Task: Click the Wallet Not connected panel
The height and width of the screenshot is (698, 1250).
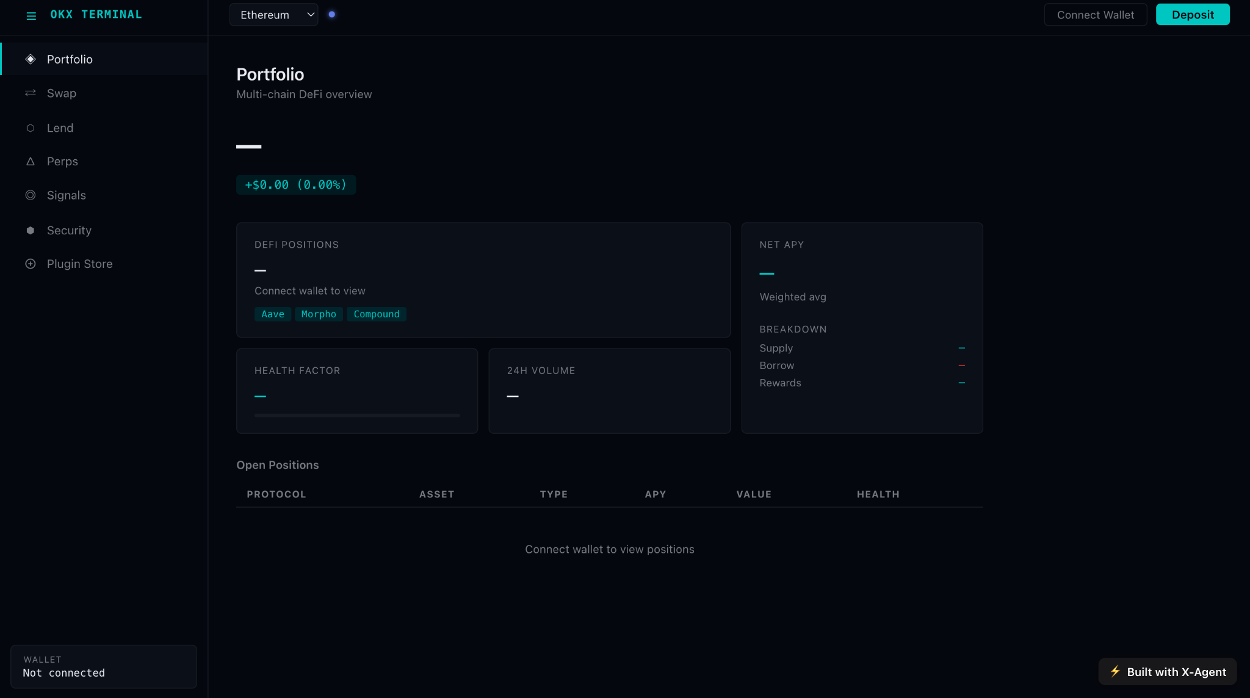Action: tap(104, 666)
